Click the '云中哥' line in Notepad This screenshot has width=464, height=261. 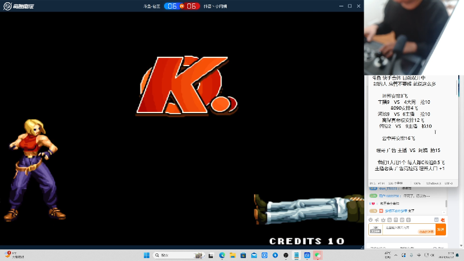coord(398,138)
